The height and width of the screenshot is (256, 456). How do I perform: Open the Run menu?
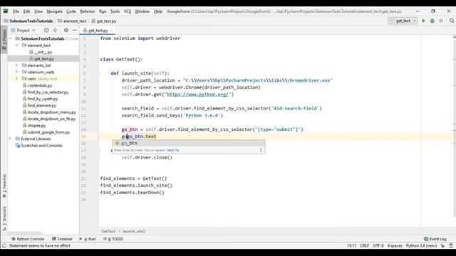(103, 11)
